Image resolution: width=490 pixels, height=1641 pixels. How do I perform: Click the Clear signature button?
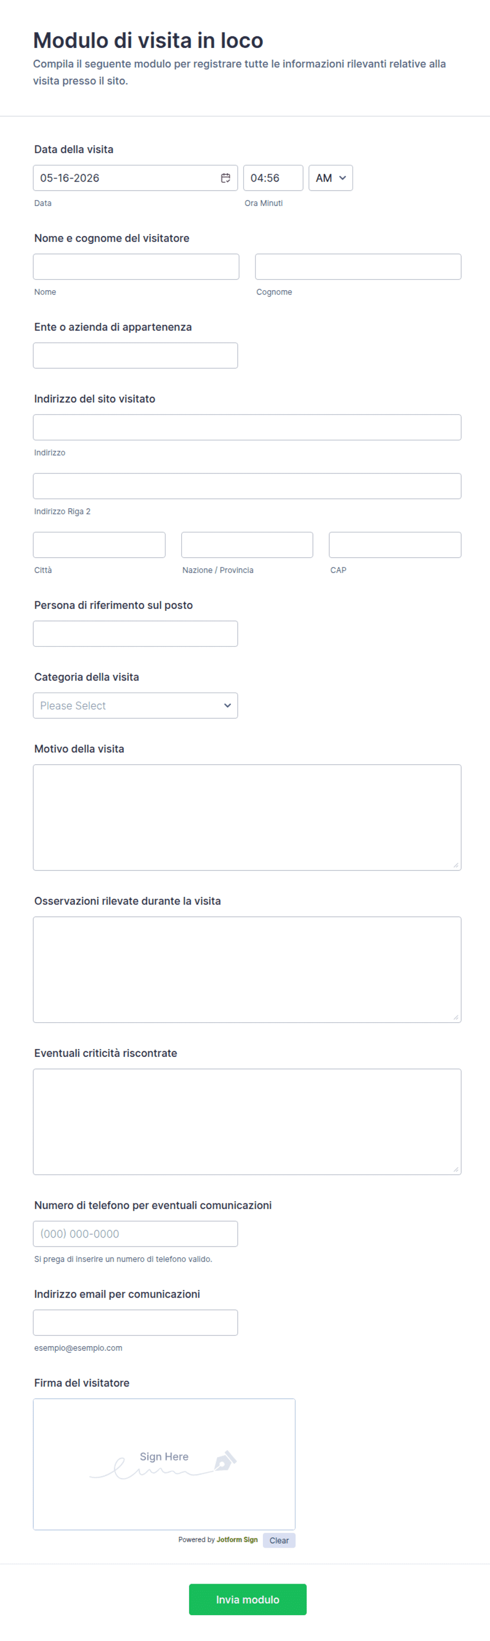pos(279,1540)
